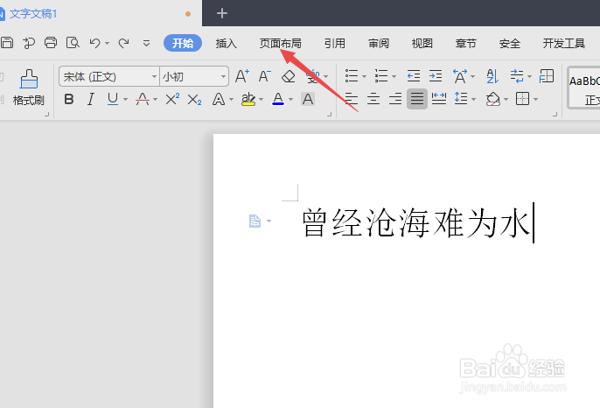Viewport: 600px width, 408px height.
Task: Expand highlight color dropdown arrow
Action: (262, 100)
